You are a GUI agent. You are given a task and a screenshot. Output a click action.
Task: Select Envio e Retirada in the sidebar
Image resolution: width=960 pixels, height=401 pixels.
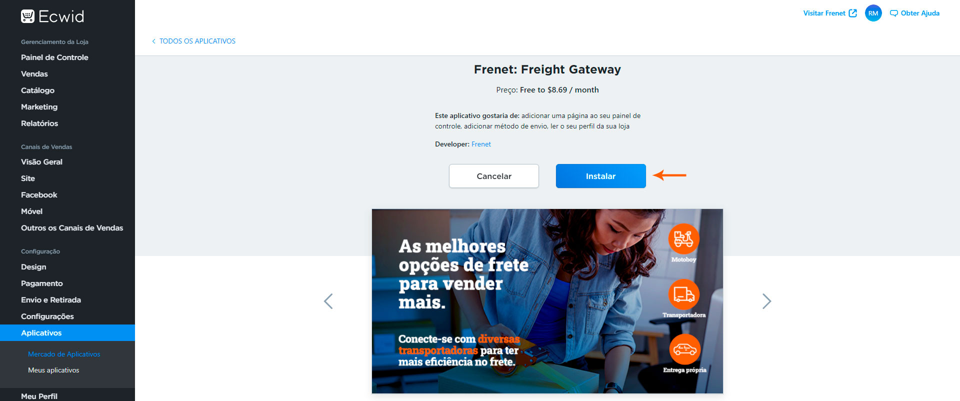(51, 300)
